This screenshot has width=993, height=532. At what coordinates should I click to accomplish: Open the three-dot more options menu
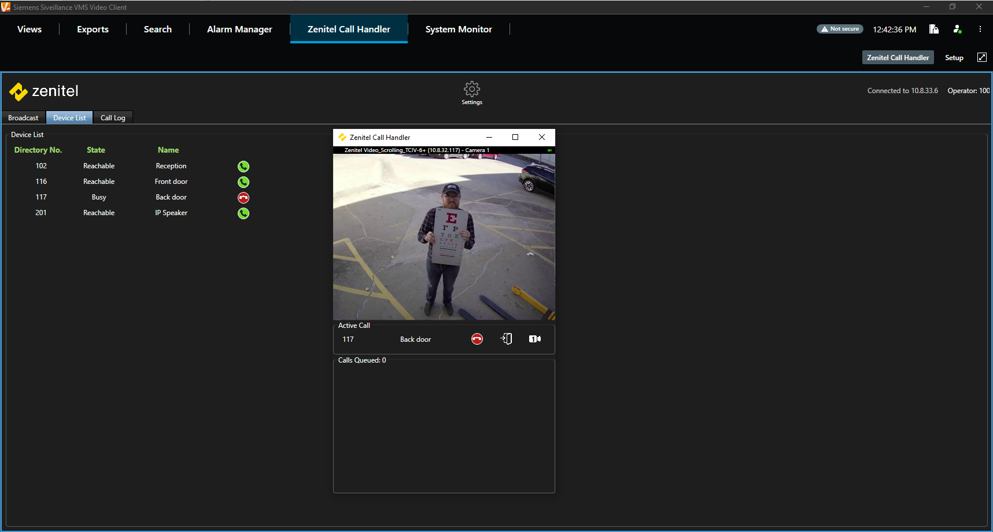click(980, 29)
